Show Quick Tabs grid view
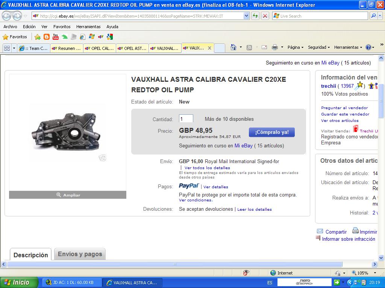 [x=7, y=48]
